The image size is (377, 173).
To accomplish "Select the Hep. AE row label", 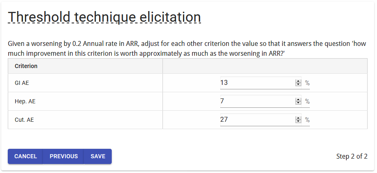I will [24, 101].
